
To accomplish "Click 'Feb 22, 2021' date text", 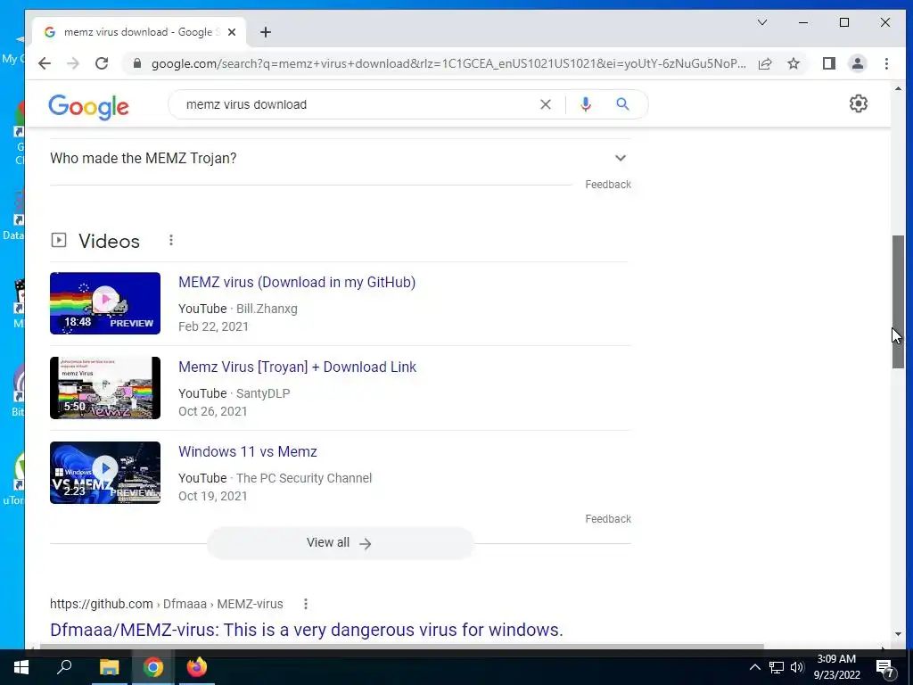I will pyautogui.click(x=213, y=326).
